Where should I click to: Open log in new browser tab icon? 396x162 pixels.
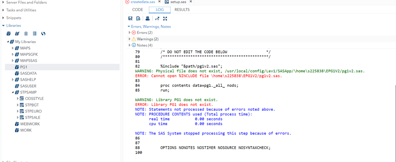tap(157, 18)
